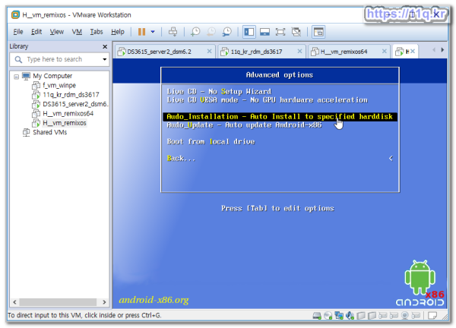The height and width of the screenshot is (328, 456).
Task: Click library scrollbar left arrow
Action: point(14,302)
